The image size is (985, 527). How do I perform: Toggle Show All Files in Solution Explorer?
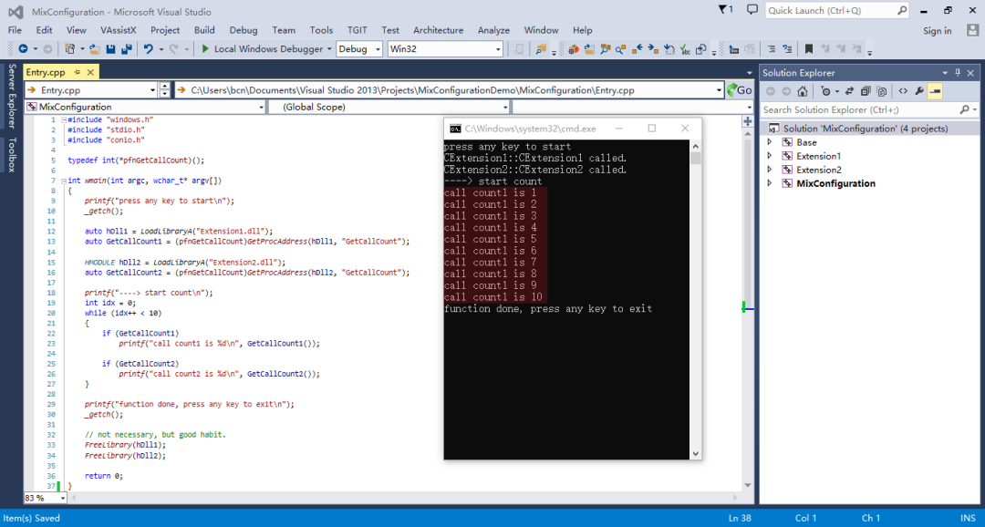[x=881, y=92]
